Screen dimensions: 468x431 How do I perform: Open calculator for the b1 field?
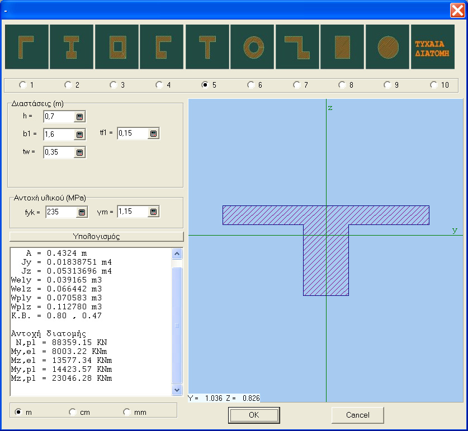click(x=80, y=135)
